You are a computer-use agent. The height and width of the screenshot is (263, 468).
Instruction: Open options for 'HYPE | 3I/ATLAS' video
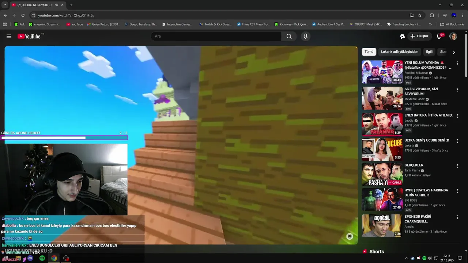(x=457, y=191)
